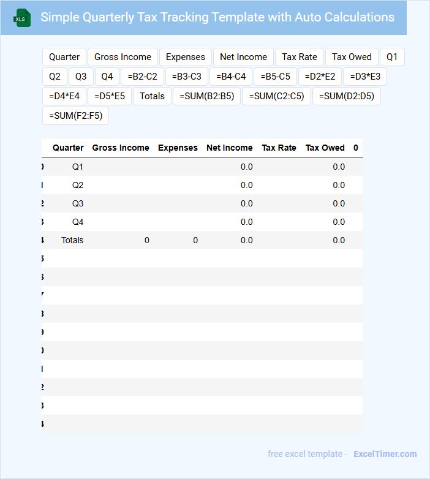Open the ExcelTimer.com link
This screenshot has height=479, width=430.
click(x=385, y=454)
